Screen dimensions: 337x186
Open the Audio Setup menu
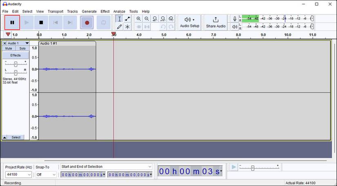point(190,22)
